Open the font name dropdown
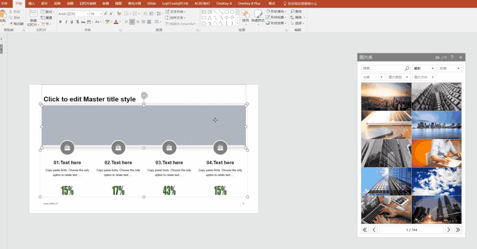Viewport: 477px width, 249px height. point(88,14)
